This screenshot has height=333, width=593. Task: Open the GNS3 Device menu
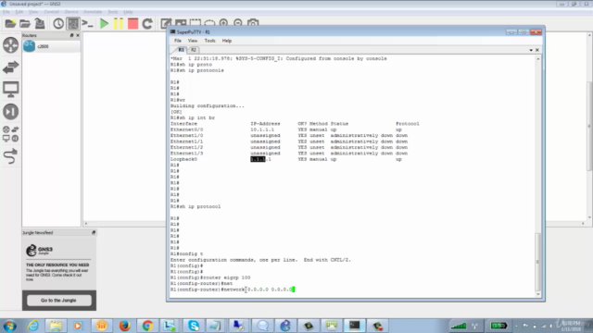tap(71, 12)
